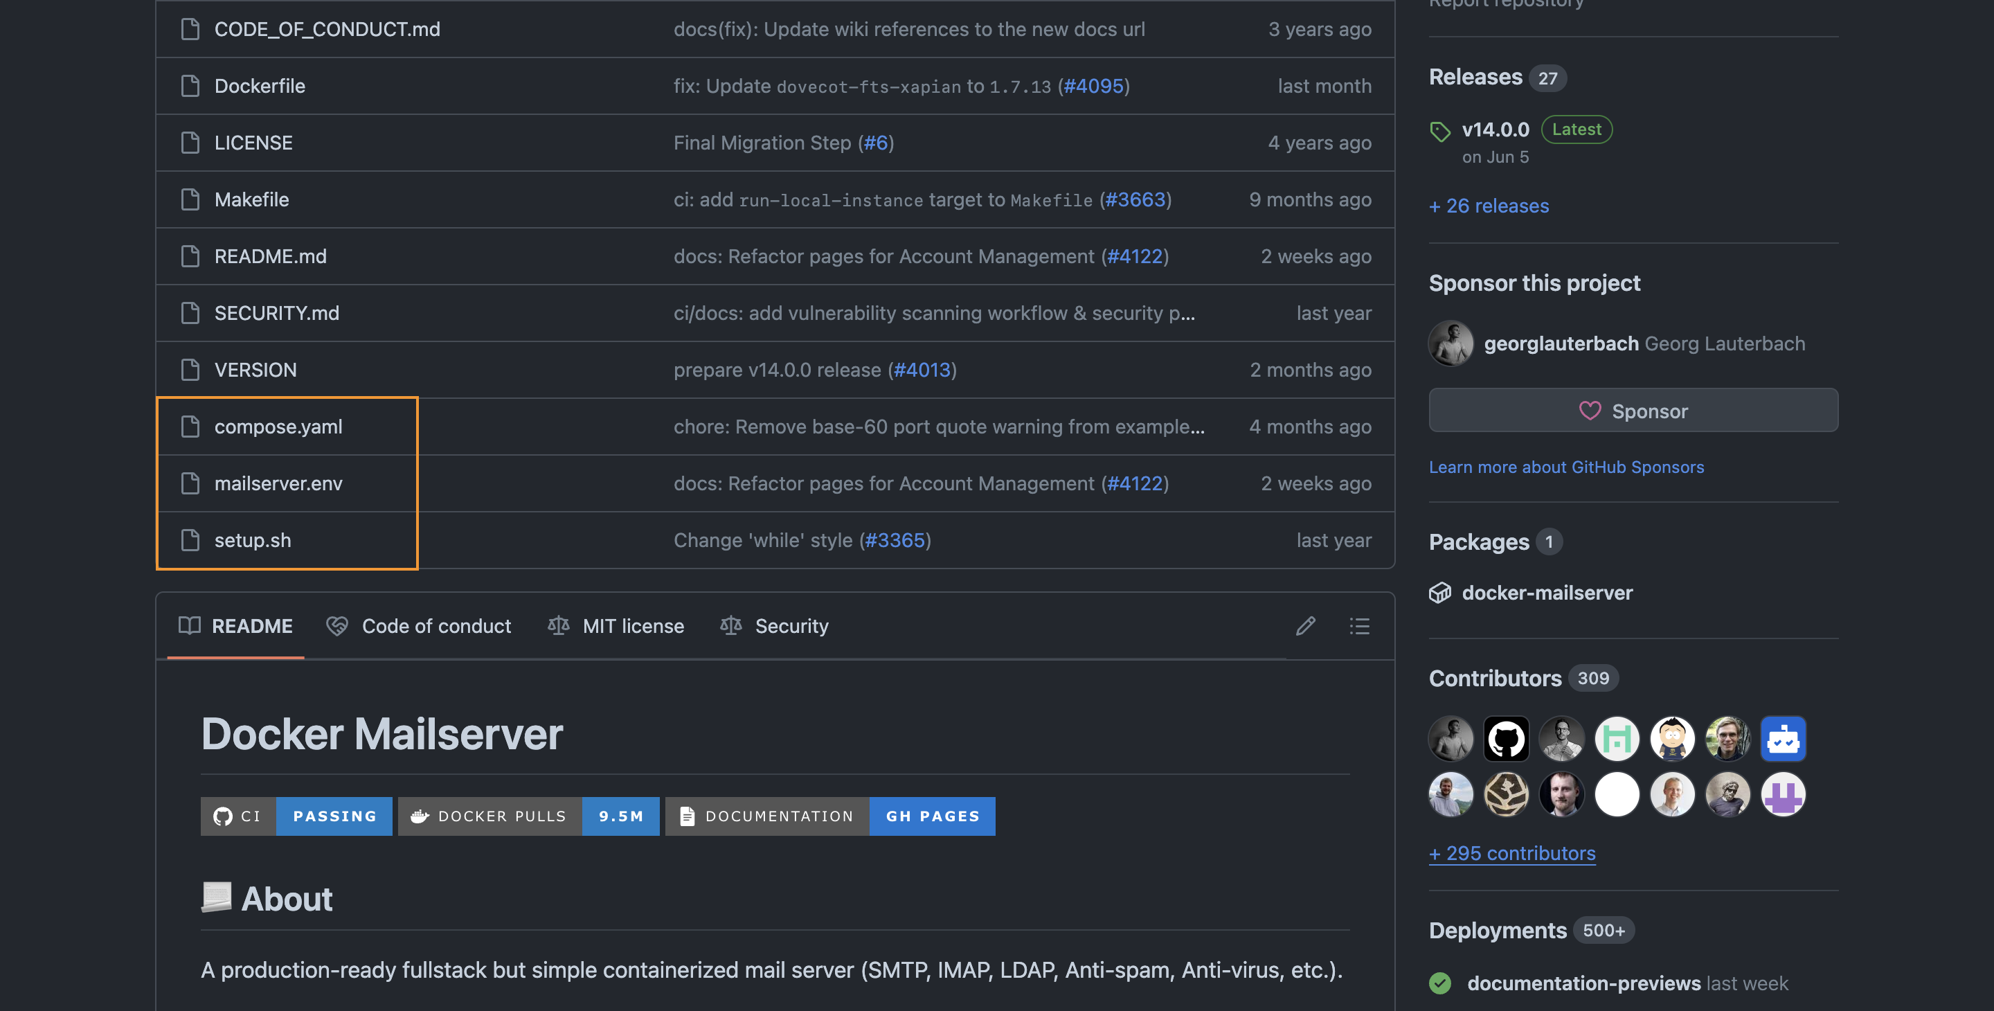1994x1011 pixels.
Task: Click the Sponsor button
Action: pyautogui.click(x=1633, y=410)
